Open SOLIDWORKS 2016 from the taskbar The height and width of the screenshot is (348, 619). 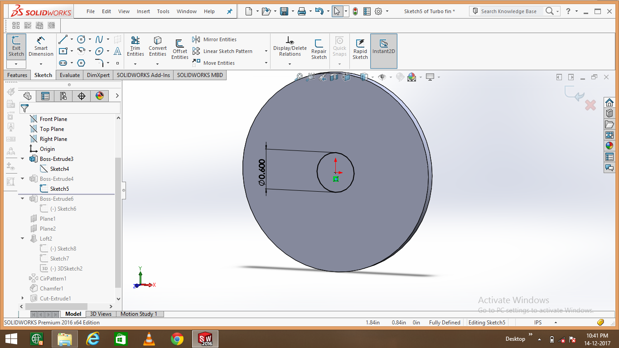coord(204,338)
